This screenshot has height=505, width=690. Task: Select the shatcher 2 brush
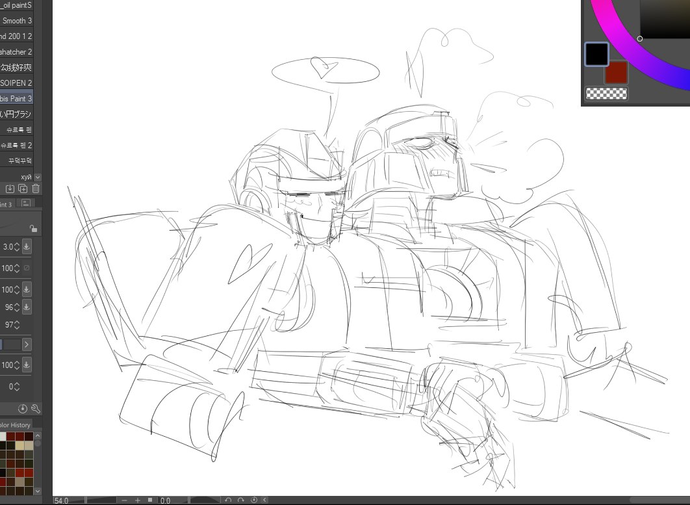16,52
